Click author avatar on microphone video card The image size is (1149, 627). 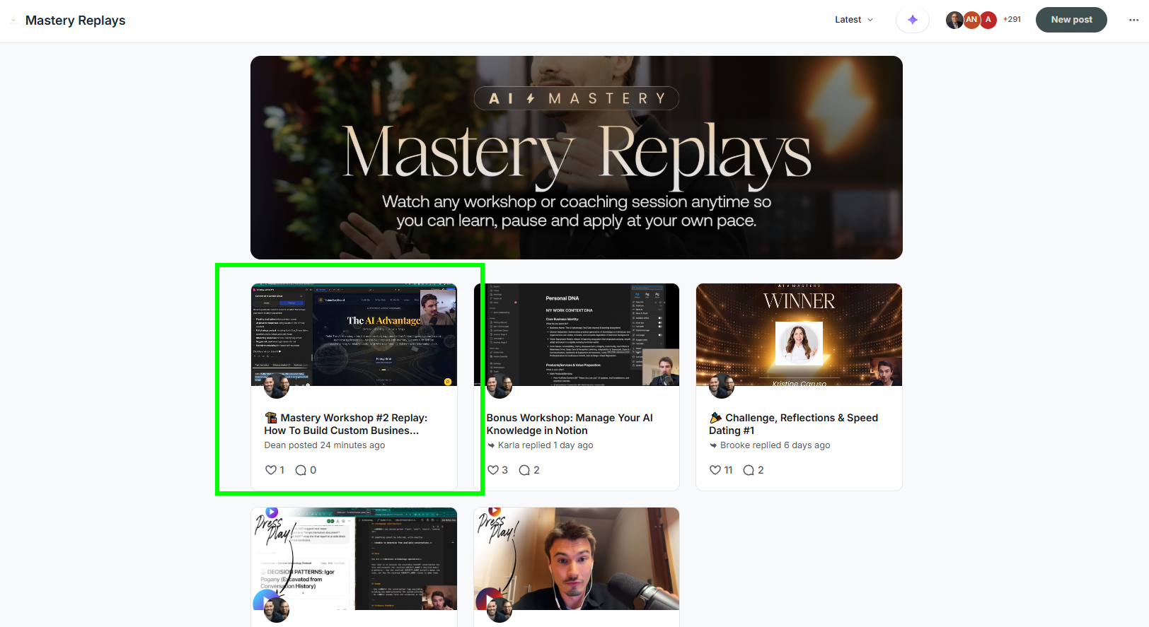[x=500, y=609]
